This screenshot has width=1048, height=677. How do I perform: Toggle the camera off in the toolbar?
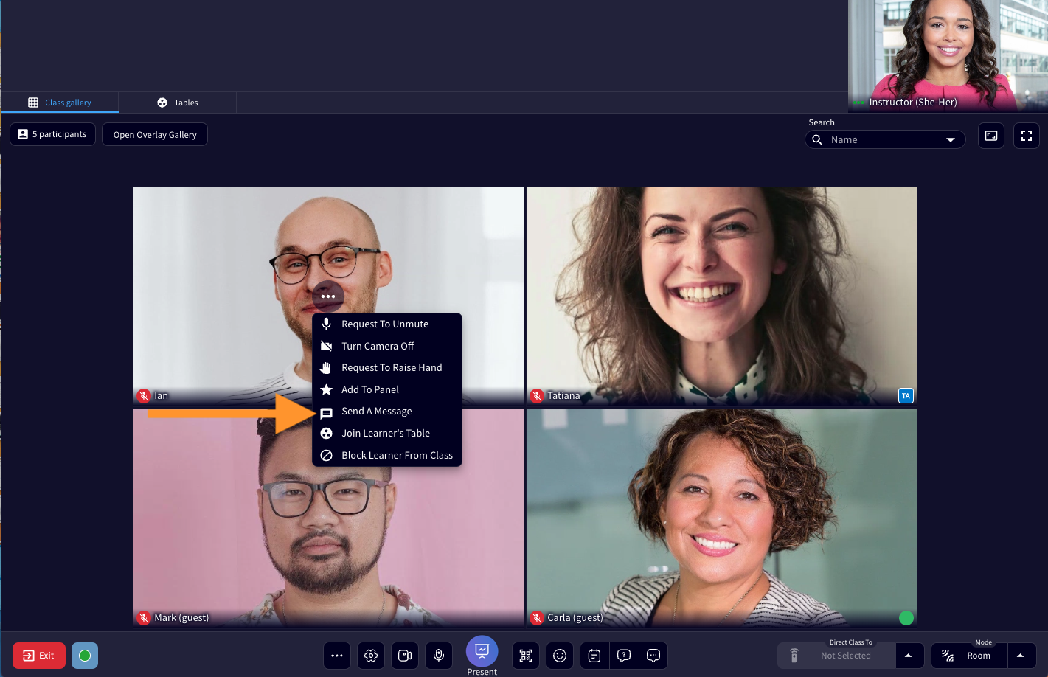(x=404, y=655)
